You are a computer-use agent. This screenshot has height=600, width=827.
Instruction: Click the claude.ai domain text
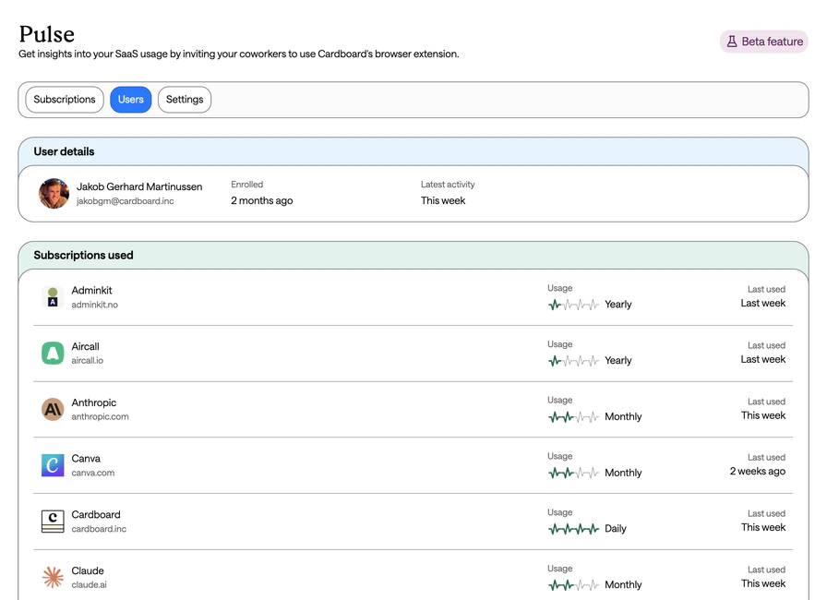(x=90, y=584)
